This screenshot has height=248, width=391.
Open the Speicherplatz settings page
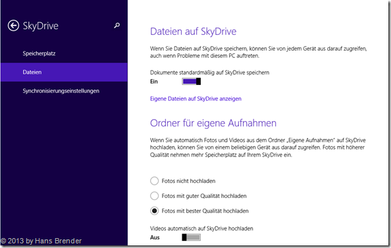(x=39, y=53)
